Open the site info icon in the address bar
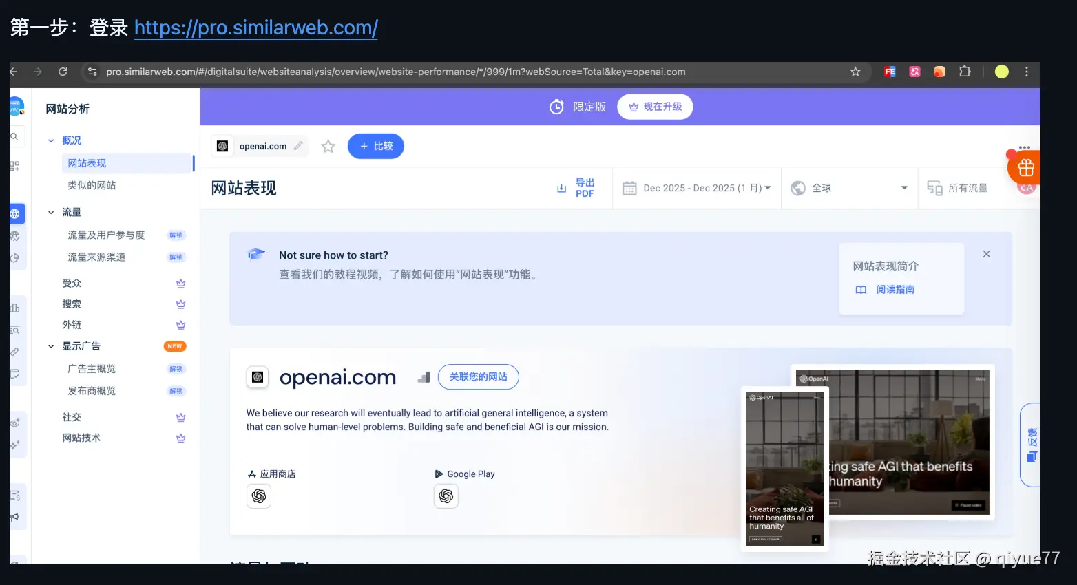 [92, 72]
